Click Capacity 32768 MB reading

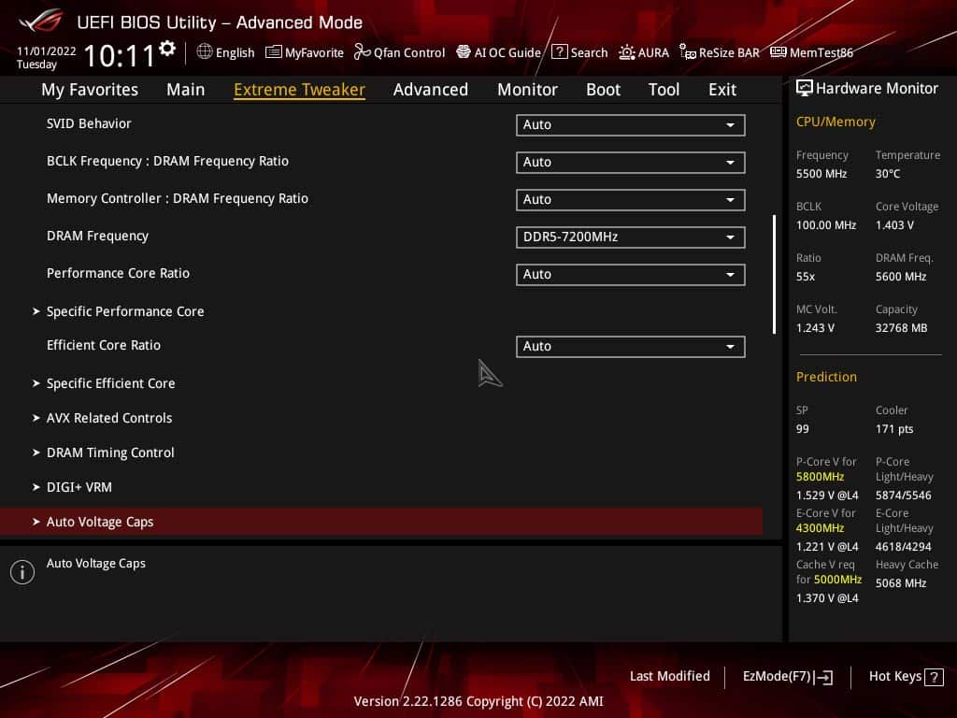point(901,328)
